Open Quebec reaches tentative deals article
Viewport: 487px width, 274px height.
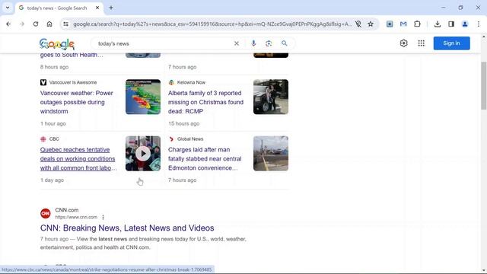tap(78, 159)
